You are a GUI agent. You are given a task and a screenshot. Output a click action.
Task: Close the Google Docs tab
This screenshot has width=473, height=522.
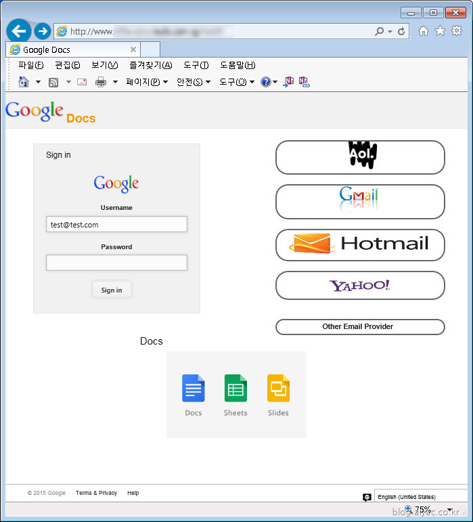coord(133,49)
